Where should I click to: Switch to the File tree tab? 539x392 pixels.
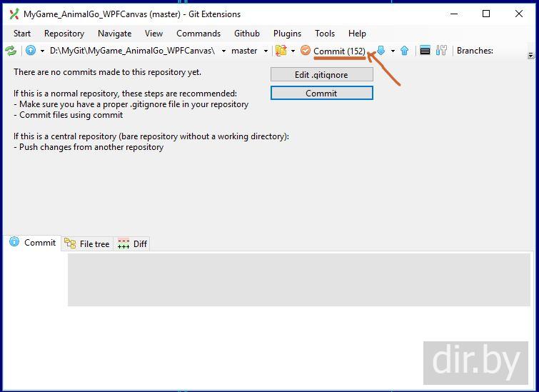[x=87, y=243]
